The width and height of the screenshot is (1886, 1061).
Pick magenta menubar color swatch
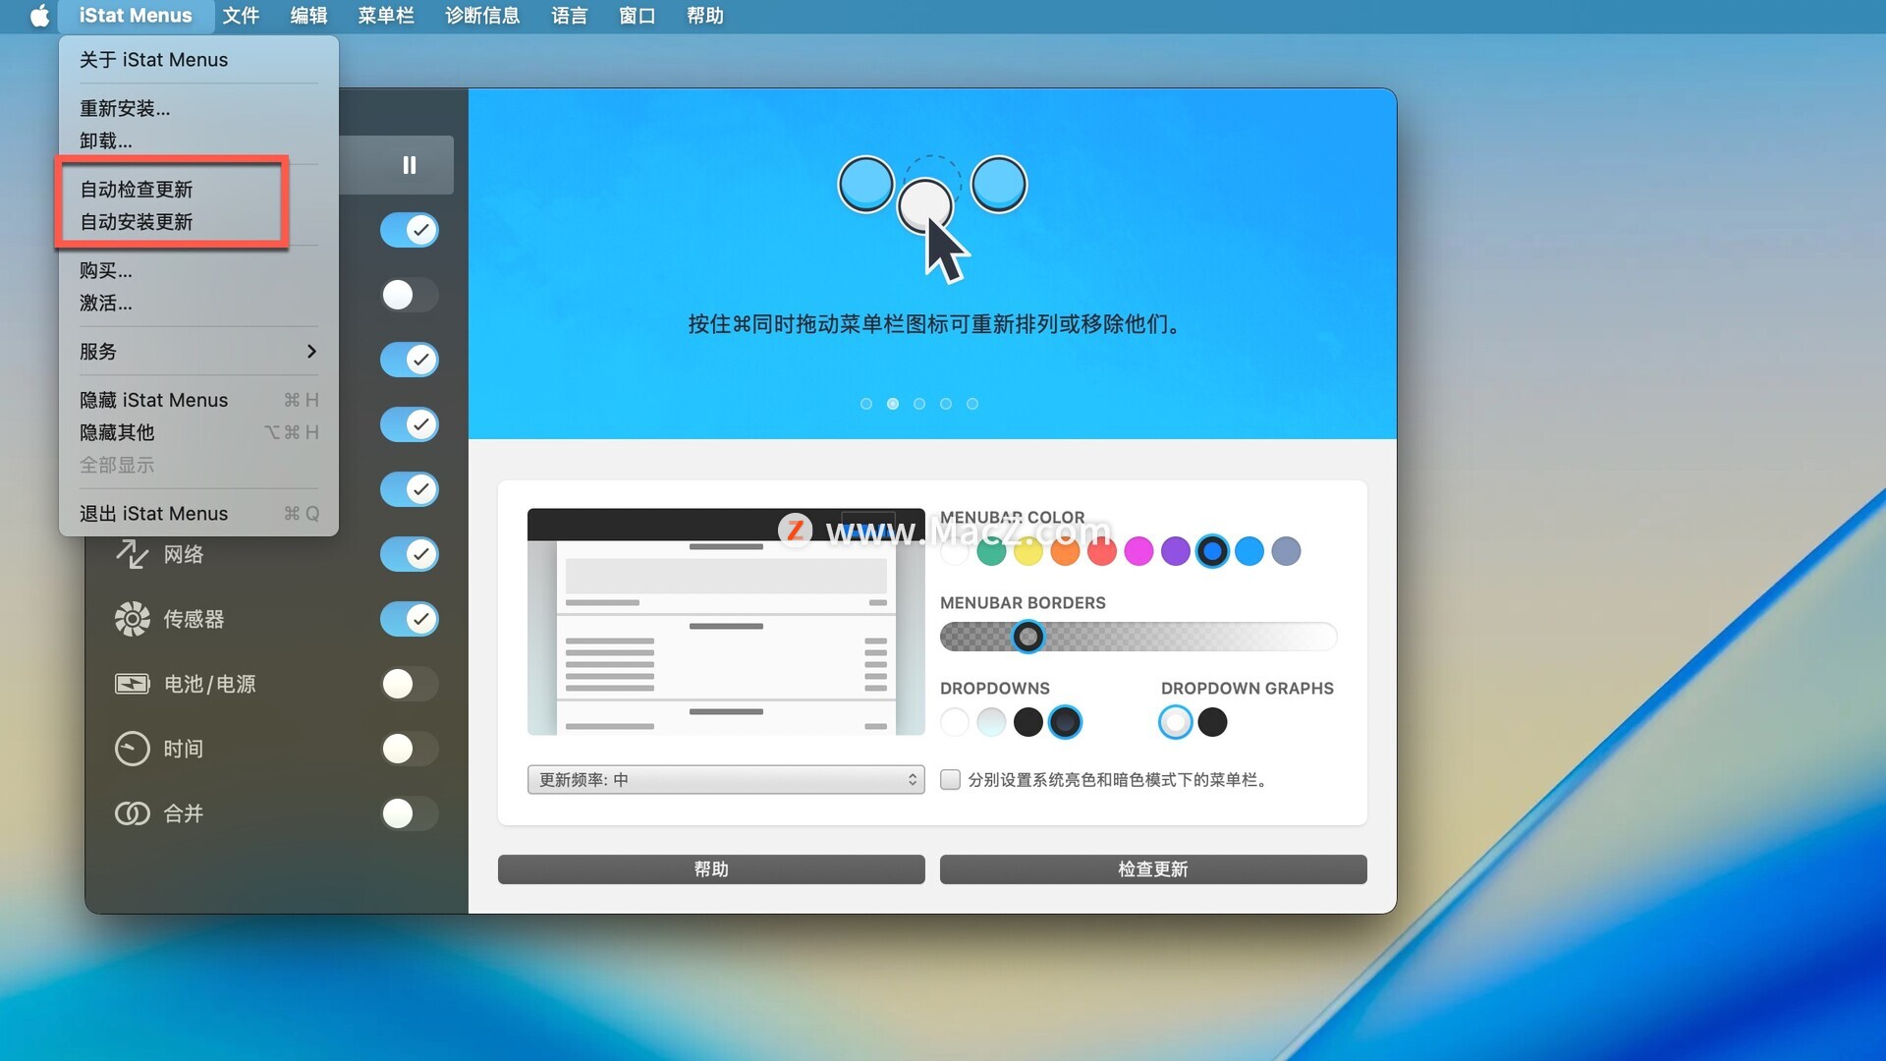pos(1138,551)
